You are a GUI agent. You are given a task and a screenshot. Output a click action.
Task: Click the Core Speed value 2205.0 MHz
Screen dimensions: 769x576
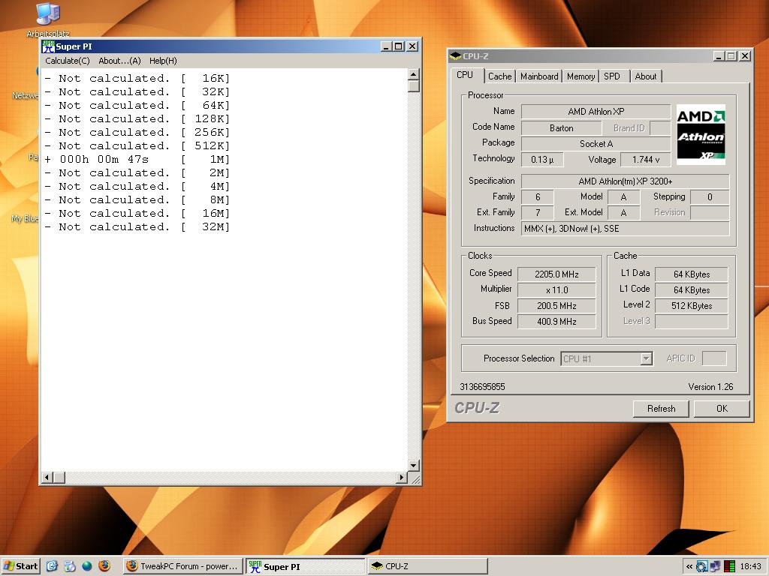coord(556,274)
